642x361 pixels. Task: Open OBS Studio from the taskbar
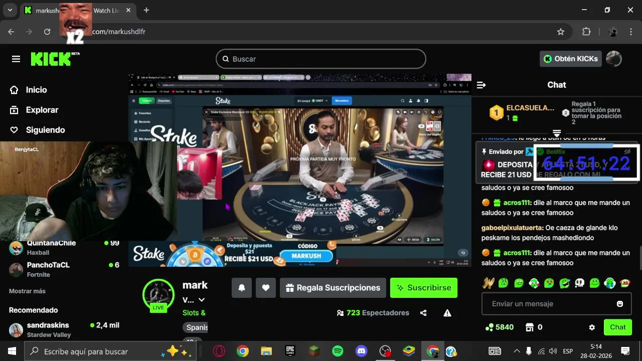tap(385, 351)
